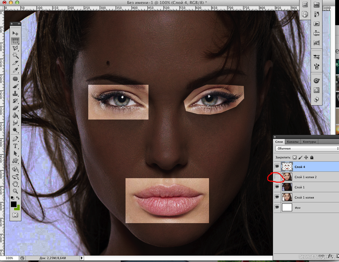Open the bottom icon in the right dock

point(316,100)
